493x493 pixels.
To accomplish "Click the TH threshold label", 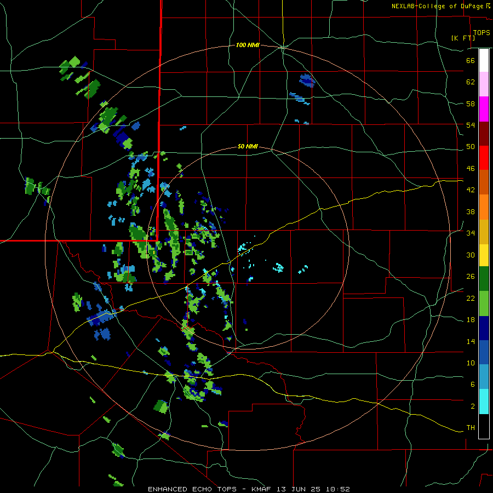I will point(471,428).
